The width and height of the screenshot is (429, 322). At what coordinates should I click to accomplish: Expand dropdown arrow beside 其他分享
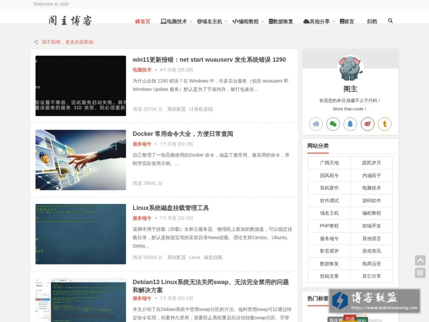334,22
